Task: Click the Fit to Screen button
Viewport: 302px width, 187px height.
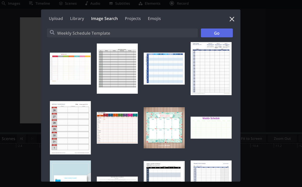Action: pyautogui.click(x=252, y=138)
